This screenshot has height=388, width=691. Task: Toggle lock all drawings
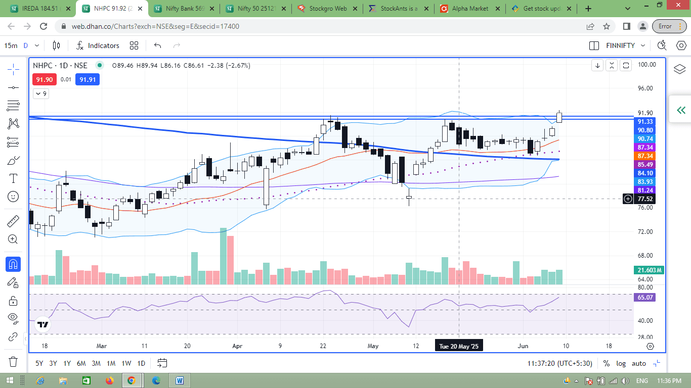point(13,301)
